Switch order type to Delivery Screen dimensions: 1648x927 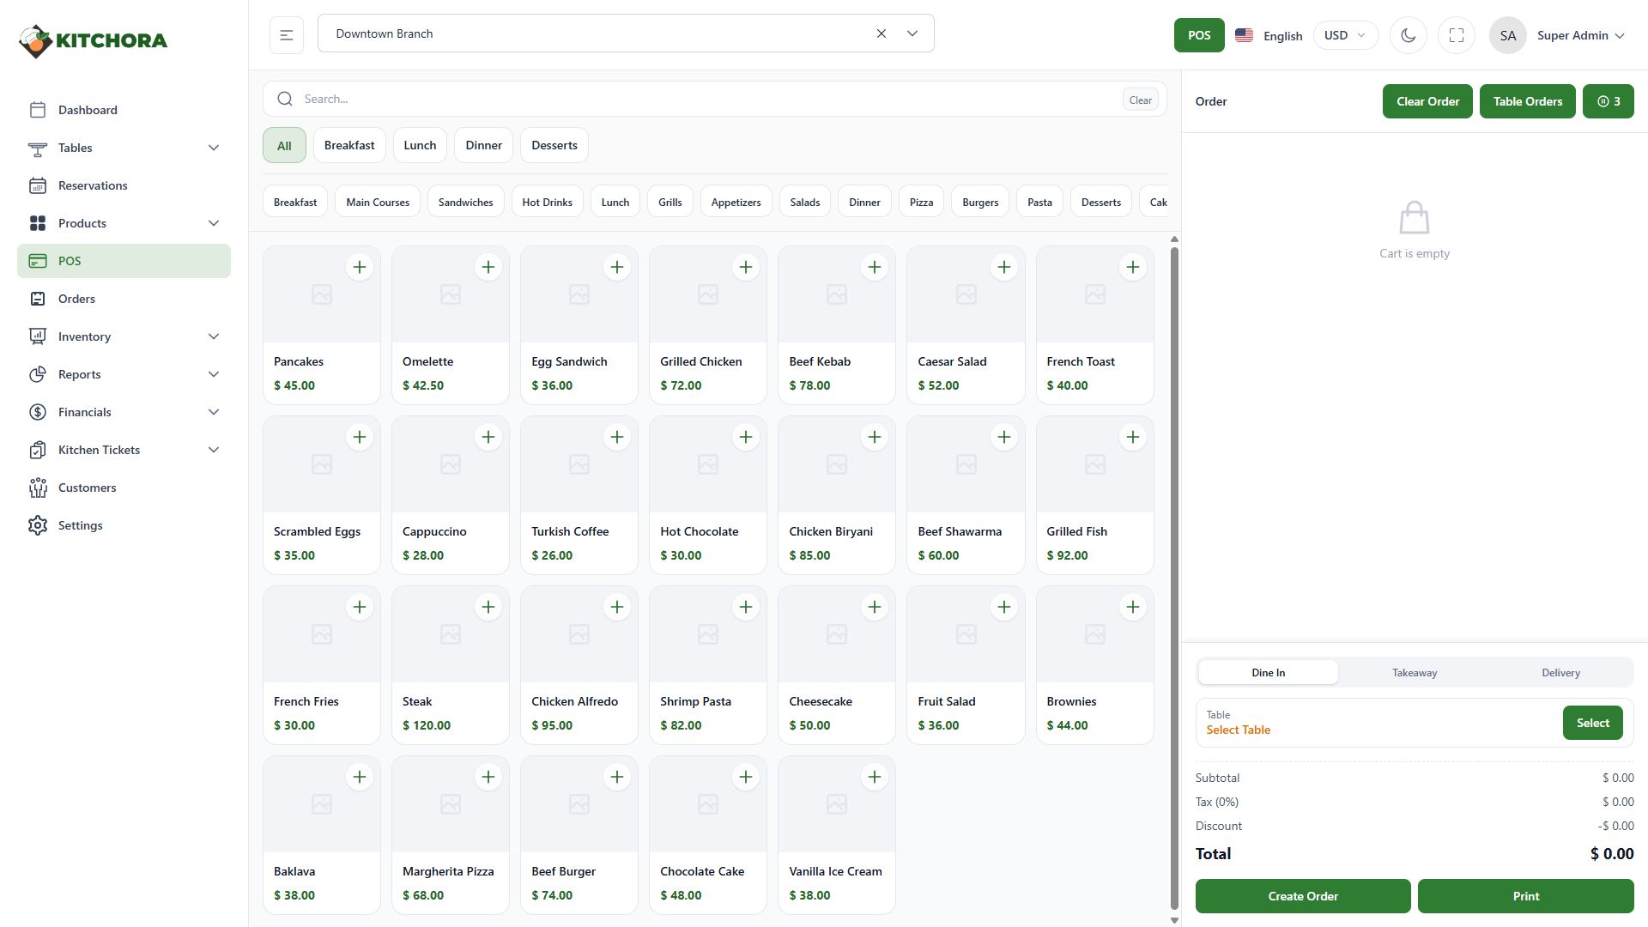1560,673
